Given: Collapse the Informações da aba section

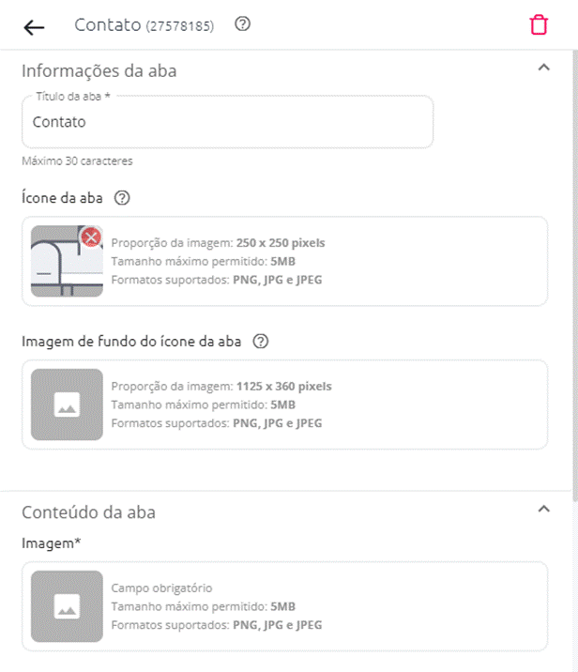Looking at the screenshot, I should coord(543,68).
